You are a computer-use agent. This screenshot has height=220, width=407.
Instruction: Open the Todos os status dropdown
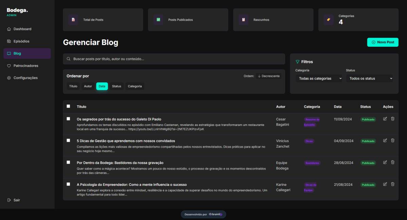point(369,79)
